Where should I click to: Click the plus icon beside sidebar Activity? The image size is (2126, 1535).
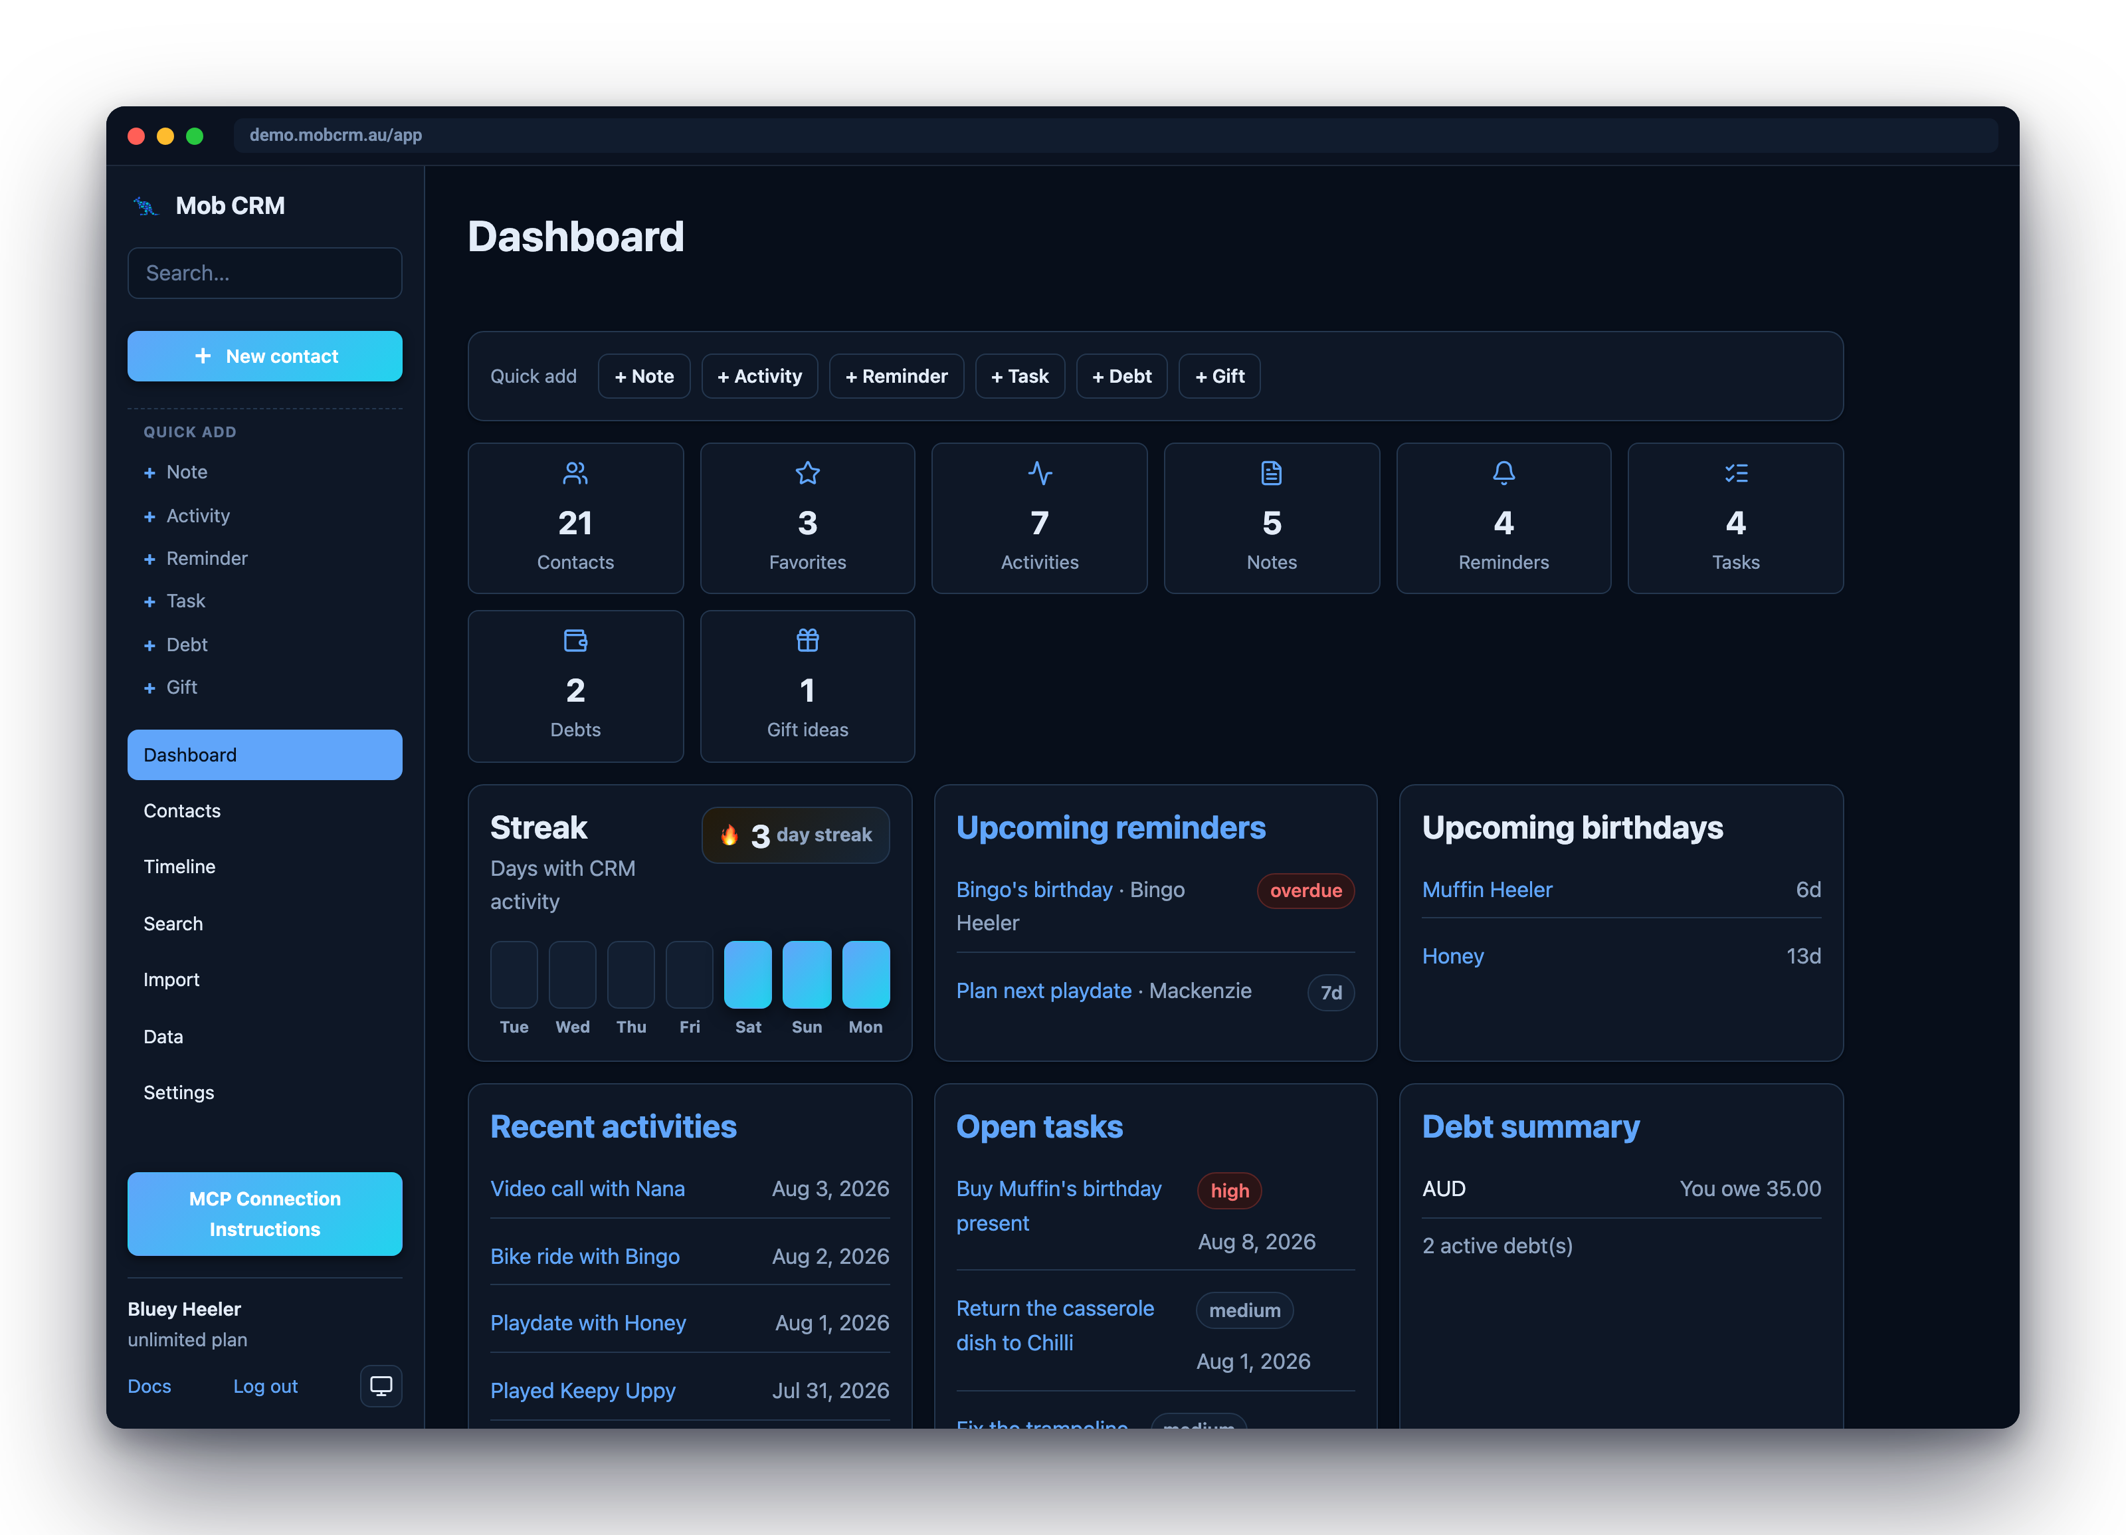(149, 517)
